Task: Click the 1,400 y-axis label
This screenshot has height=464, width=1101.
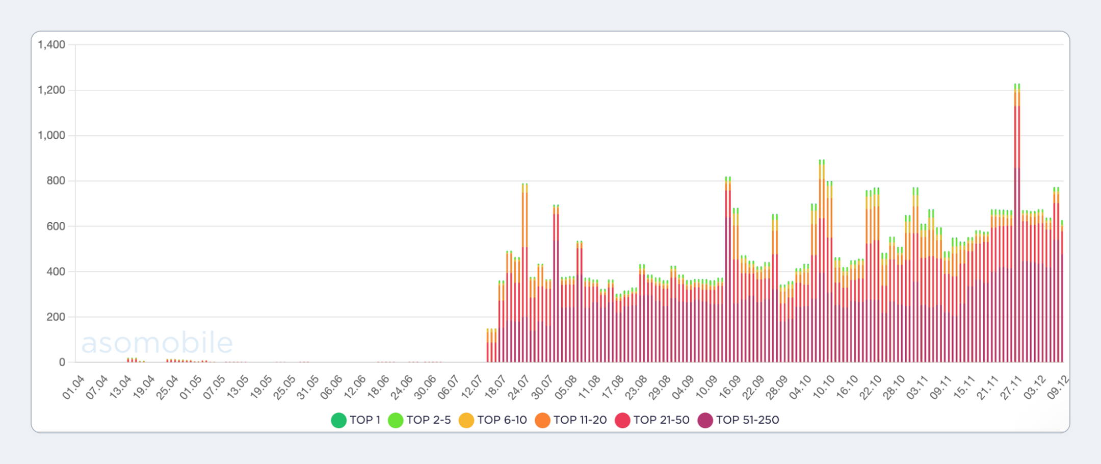Action: click(x=51, y=45)
